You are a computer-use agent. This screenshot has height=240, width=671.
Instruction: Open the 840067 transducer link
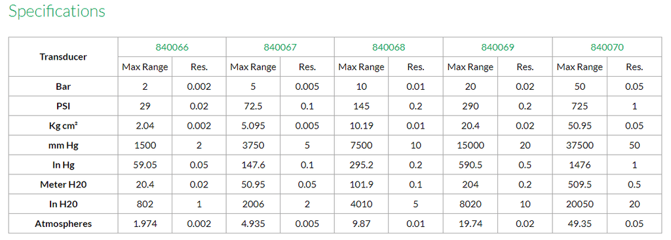(280, 47)
